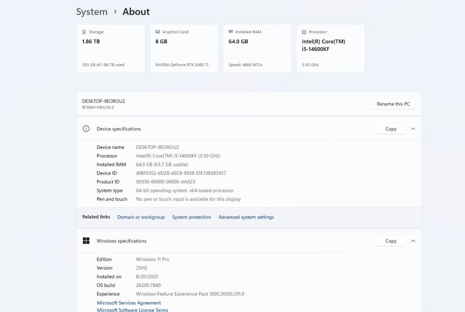Click the Graphics Card icon
465x312 pixels.
pyautogui.click(x=158, y=32)
